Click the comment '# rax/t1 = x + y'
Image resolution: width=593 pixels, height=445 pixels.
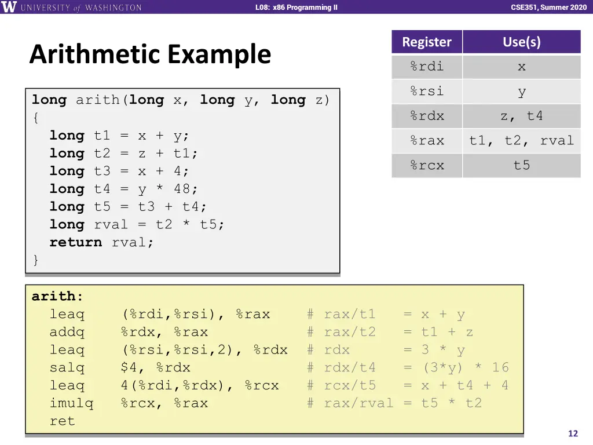(386, 314)
